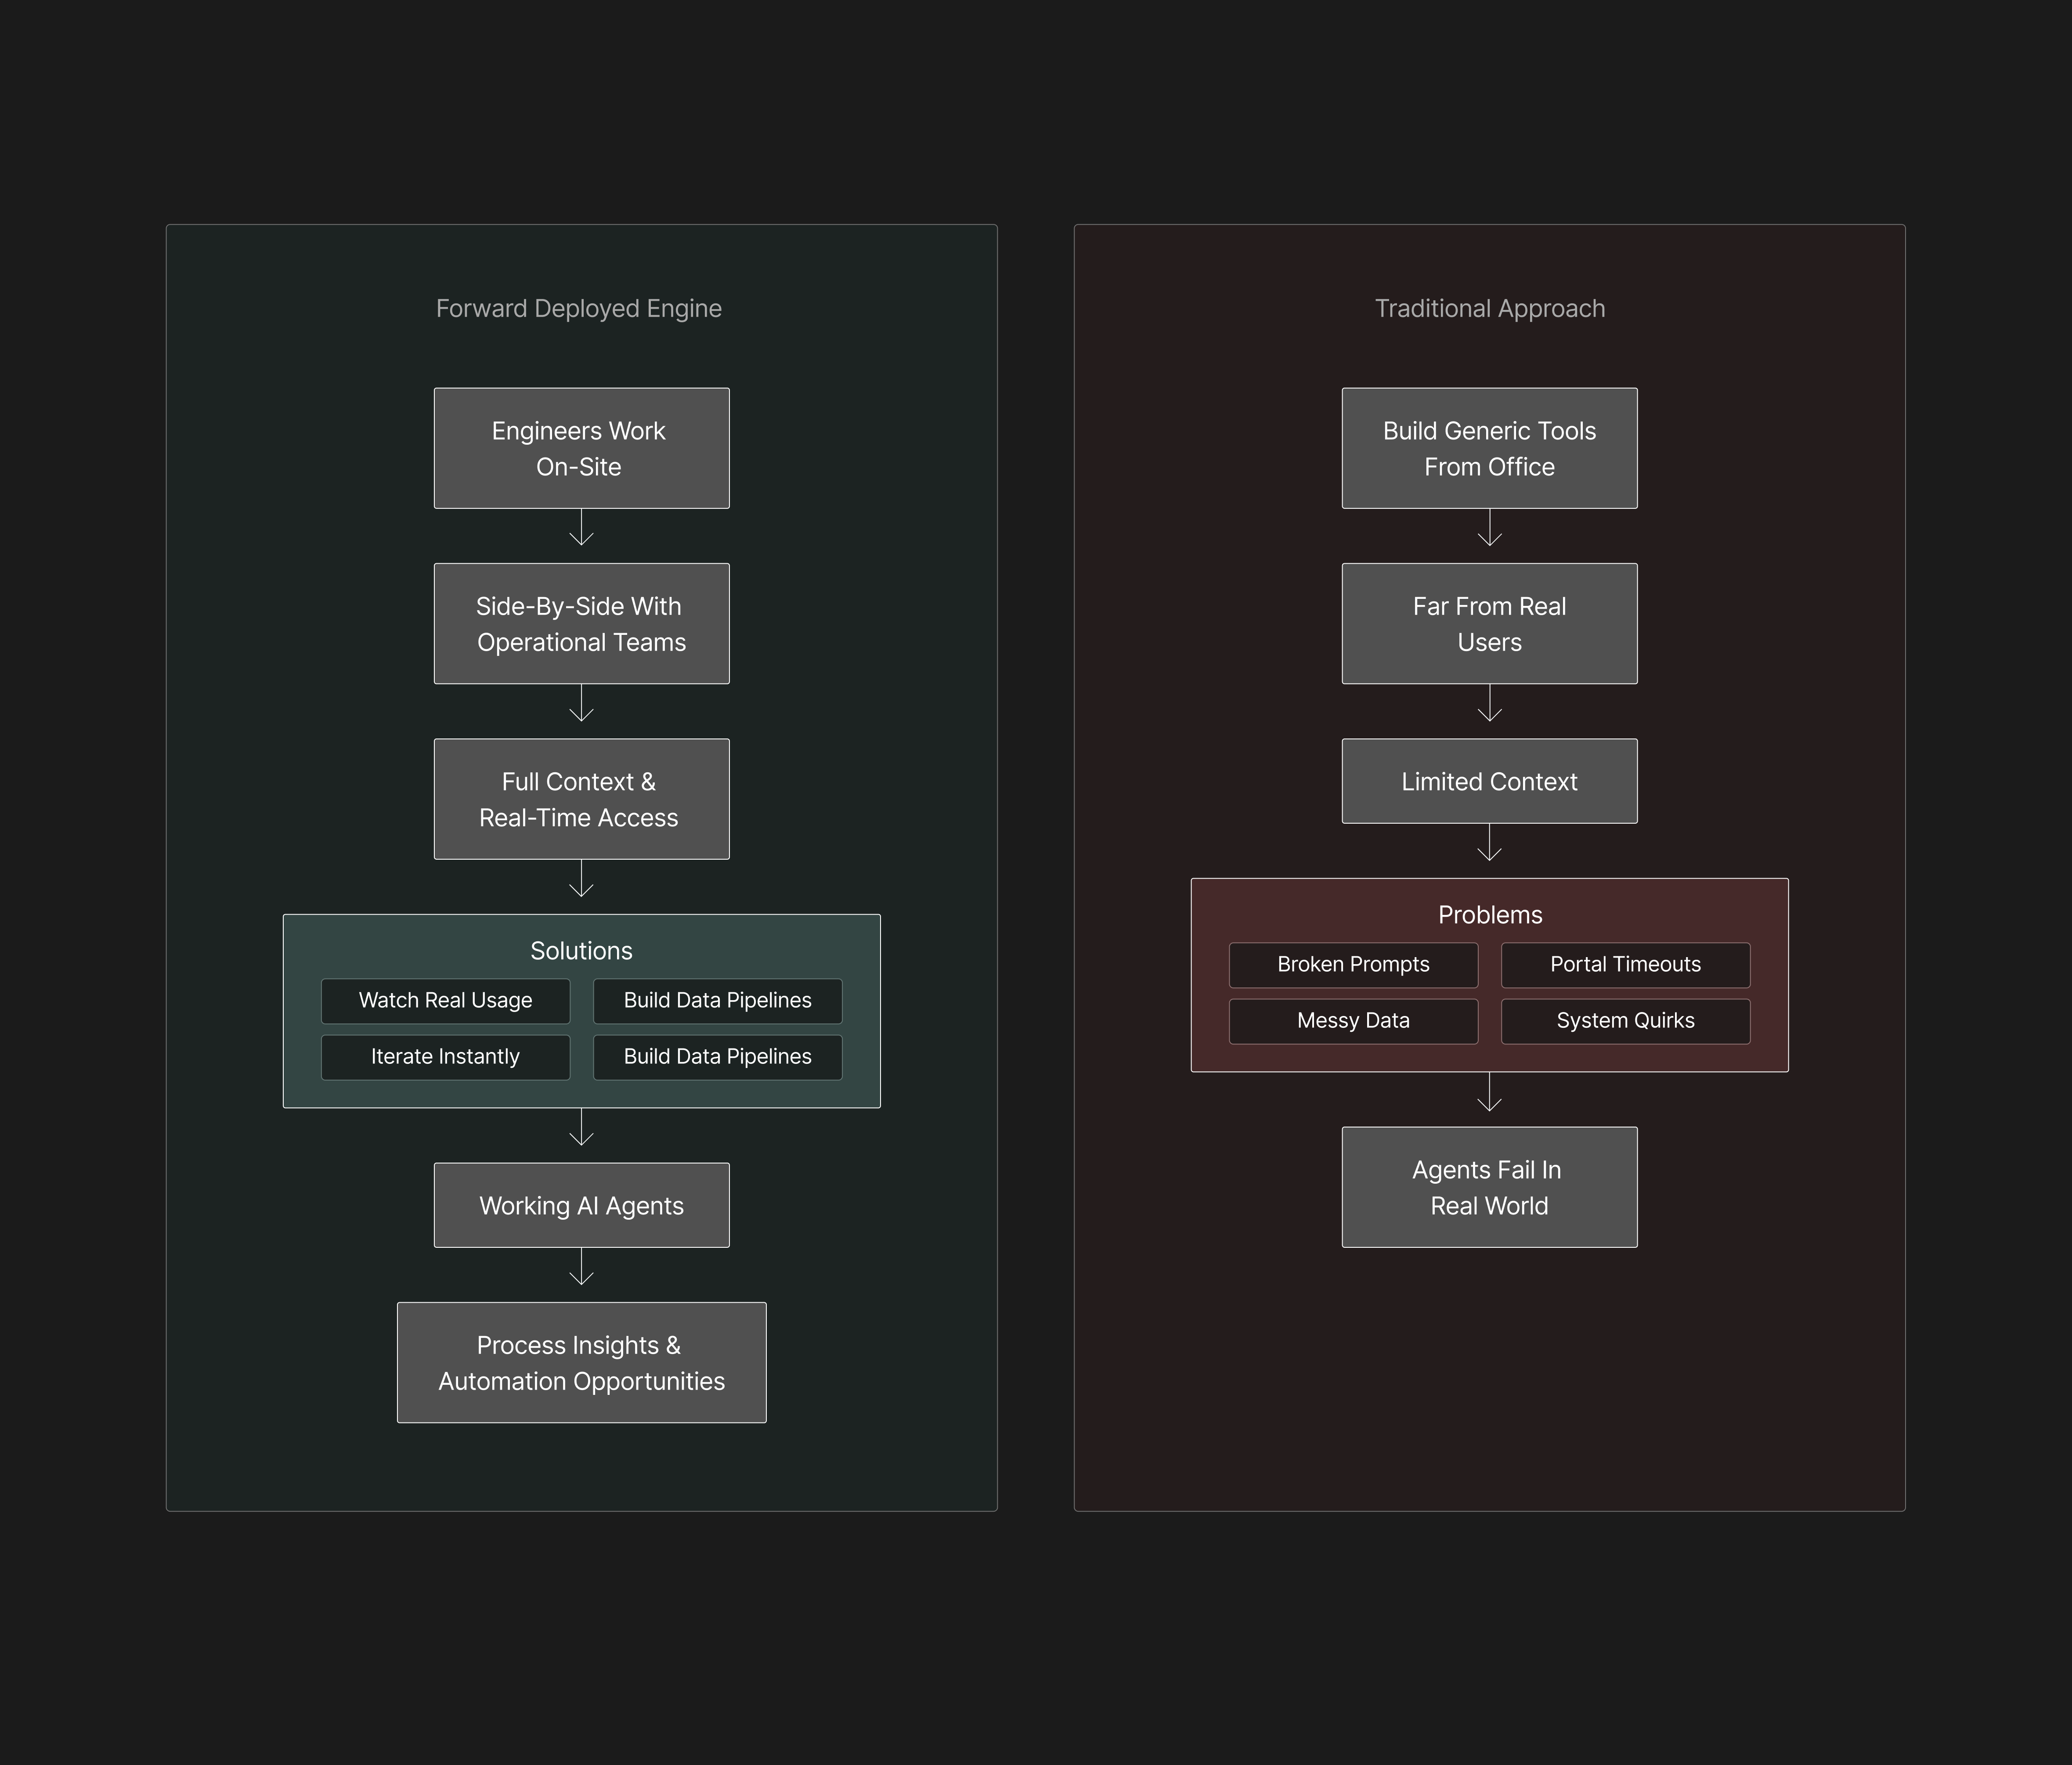Select Process Insights & Automation Opportunities box
Screen dimensions: 2072x1765
coord(581,1362)
